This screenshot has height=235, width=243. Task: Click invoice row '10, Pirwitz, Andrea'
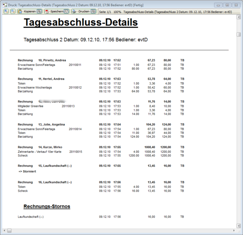tap(101, 60)
